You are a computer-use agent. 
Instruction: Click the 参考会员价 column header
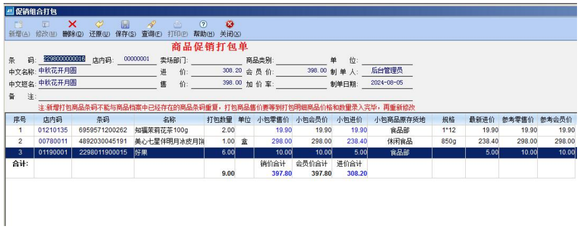[x=556, y=119]
